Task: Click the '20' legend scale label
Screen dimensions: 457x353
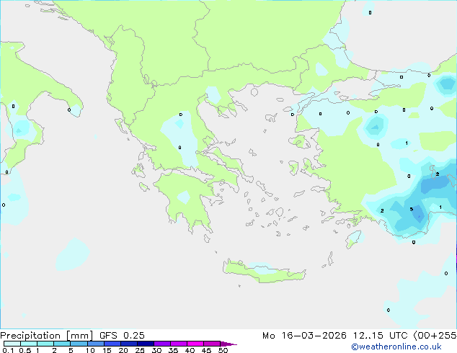Action: coord(123,350)
